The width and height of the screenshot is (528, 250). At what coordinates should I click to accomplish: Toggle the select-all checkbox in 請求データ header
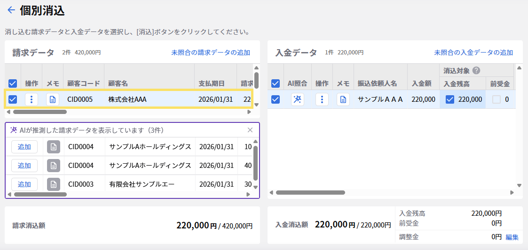pos(13,83)
